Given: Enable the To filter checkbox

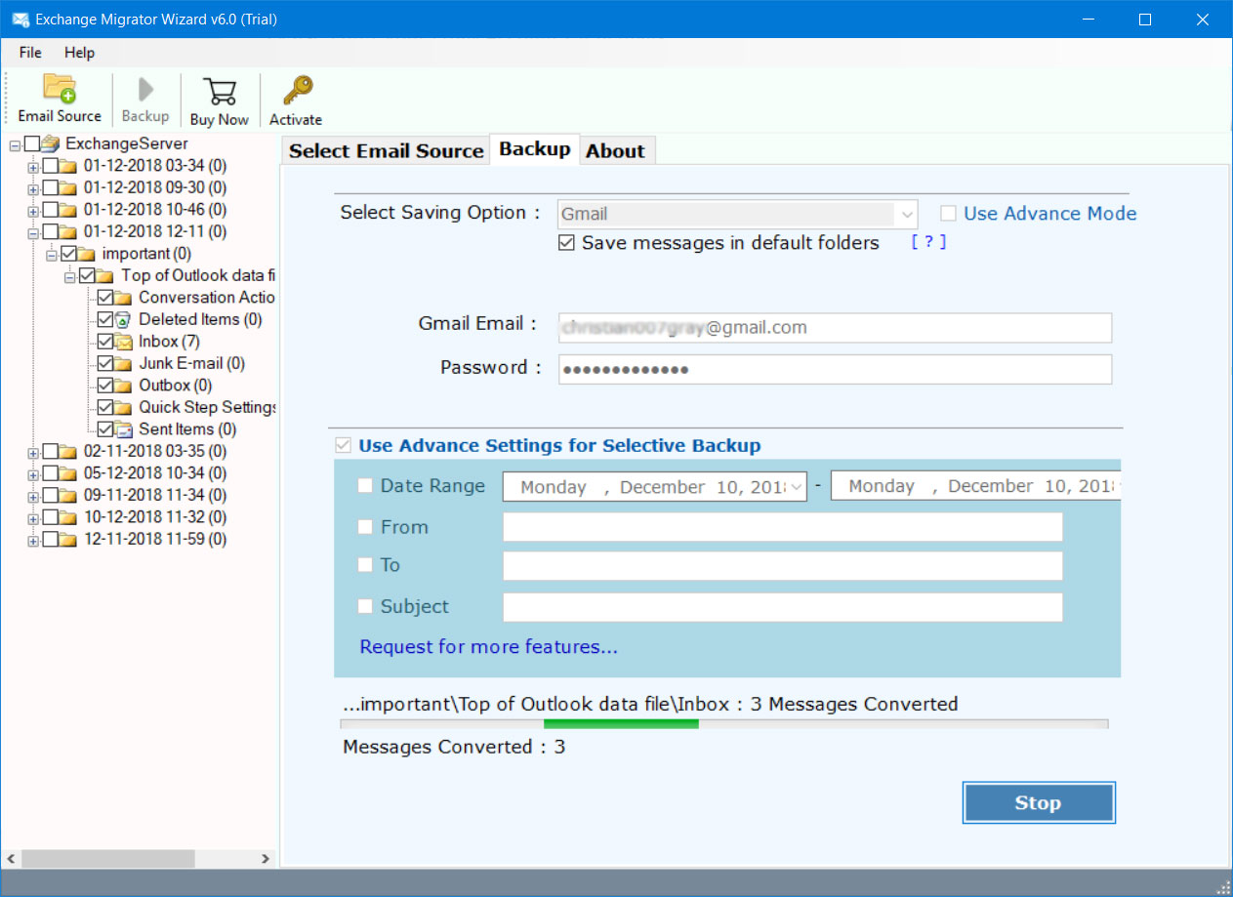Looking at the screenshot, I should click(x=365, y=565).
